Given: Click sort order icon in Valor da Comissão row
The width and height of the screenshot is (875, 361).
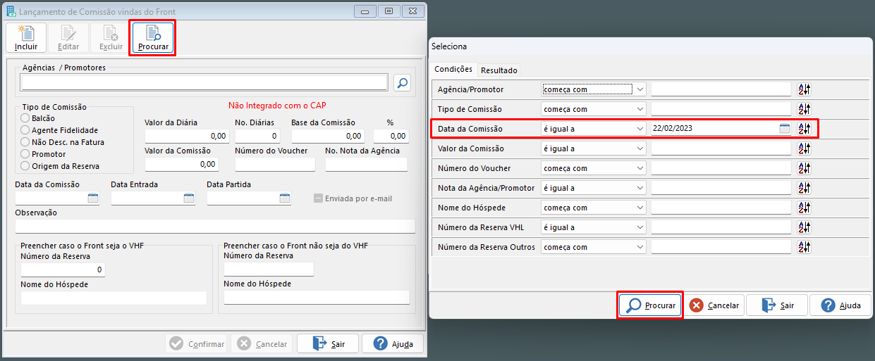Looking at the screenshot, I should pos(804,148).
